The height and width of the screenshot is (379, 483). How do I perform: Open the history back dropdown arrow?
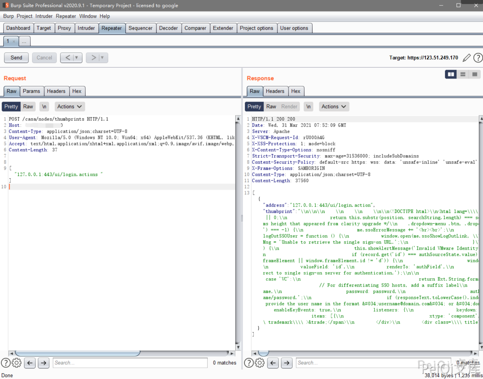77,58
